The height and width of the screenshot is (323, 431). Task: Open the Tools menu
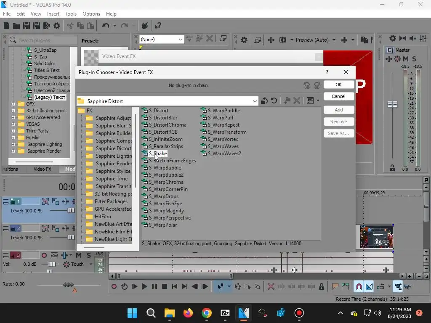(71, 14)
